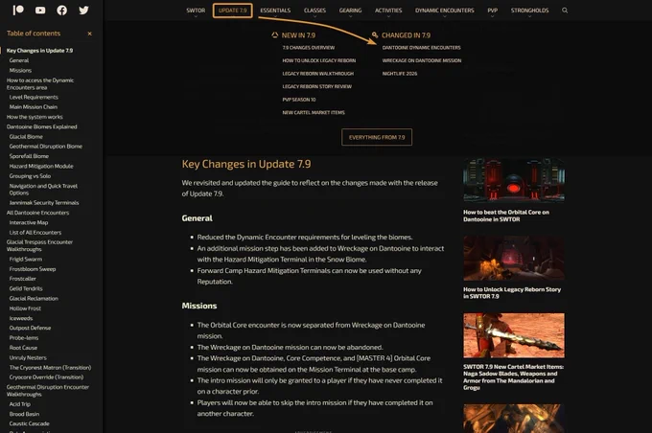Open the Activities menu
The width and height of the screenshot is (652, 433).
point(388,11)
